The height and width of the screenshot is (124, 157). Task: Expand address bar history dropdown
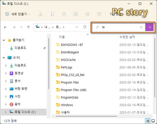pyautogui.click(x=77, y=27)
